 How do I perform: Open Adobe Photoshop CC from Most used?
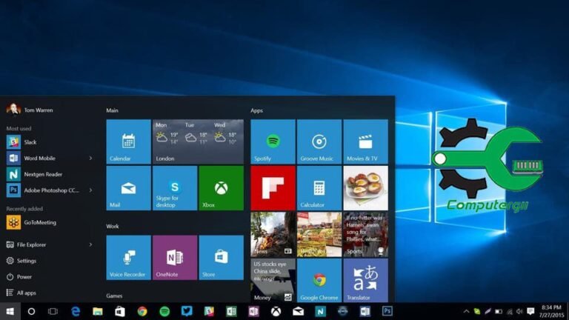[44, 190]
